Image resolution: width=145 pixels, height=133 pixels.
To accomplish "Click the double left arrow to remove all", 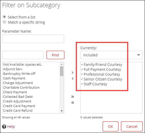I will pos(73,103).
